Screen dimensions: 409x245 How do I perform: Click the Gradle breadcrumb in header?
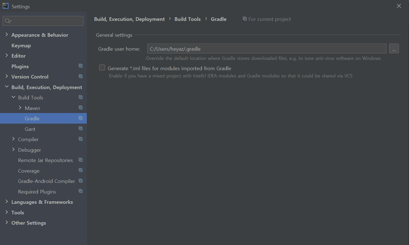tap(219, 19)
